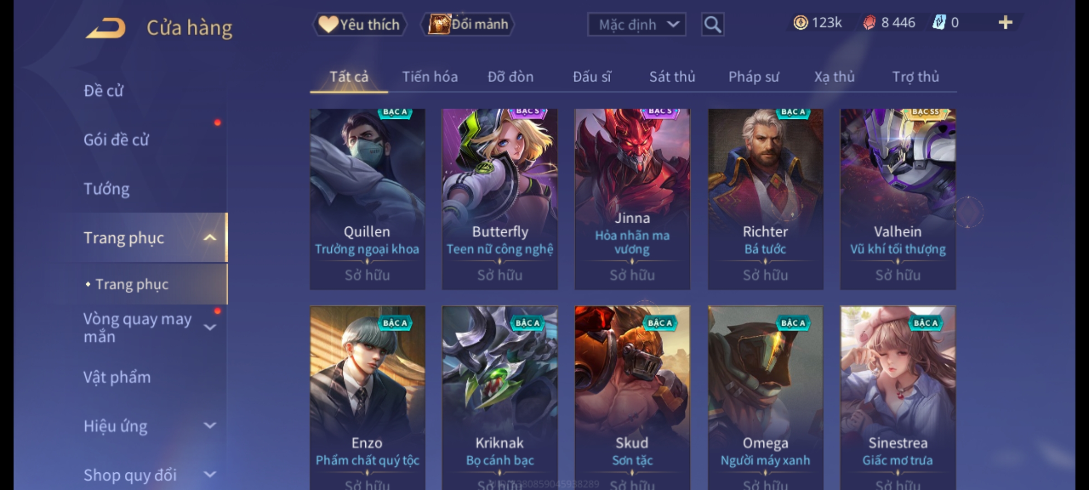Tap the gold coin balance icon

[800, 22]
